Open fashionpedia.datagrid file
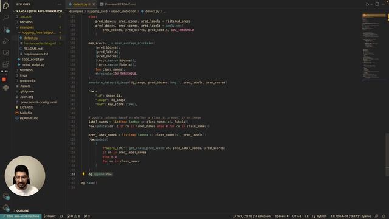 click(x=39, y=43)
